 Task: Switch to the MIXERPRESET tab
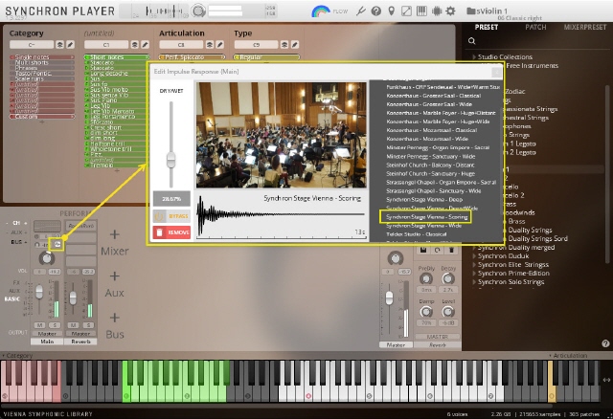[x=585, y=27]
